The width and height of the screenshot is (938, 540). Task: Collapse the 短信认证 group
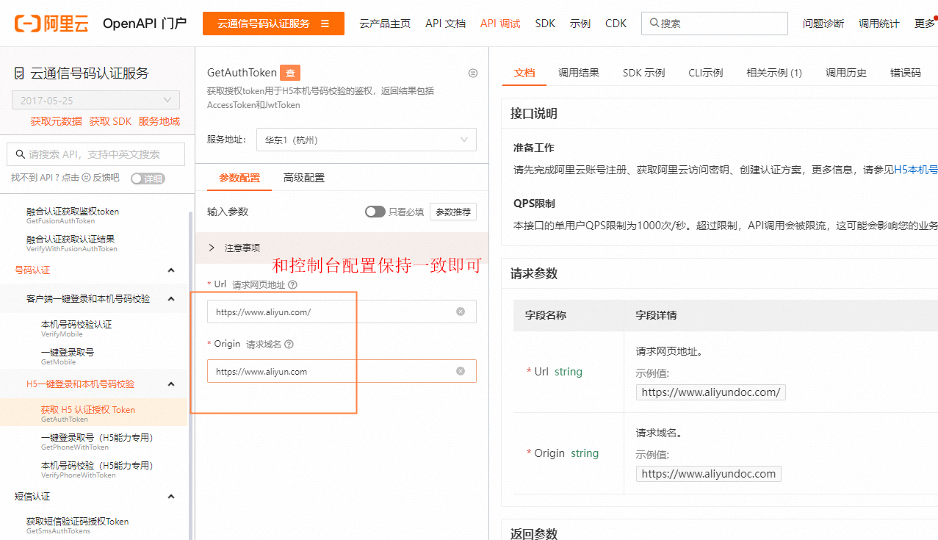[171, 497]
